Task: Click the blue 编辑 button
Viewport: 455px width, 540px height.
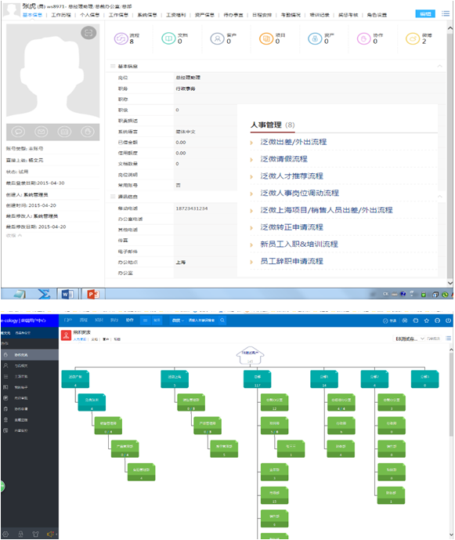Action: tap(425, 14)
